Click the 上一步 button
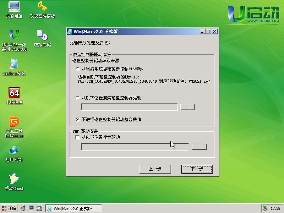Viewport: 284px width, 213px height. pyautogui.click(x=155, y=169)
